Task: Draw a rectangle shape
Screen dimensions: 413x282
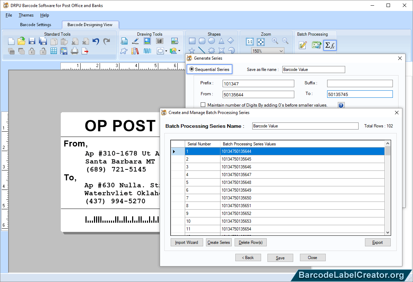Action: pos(192,41)
